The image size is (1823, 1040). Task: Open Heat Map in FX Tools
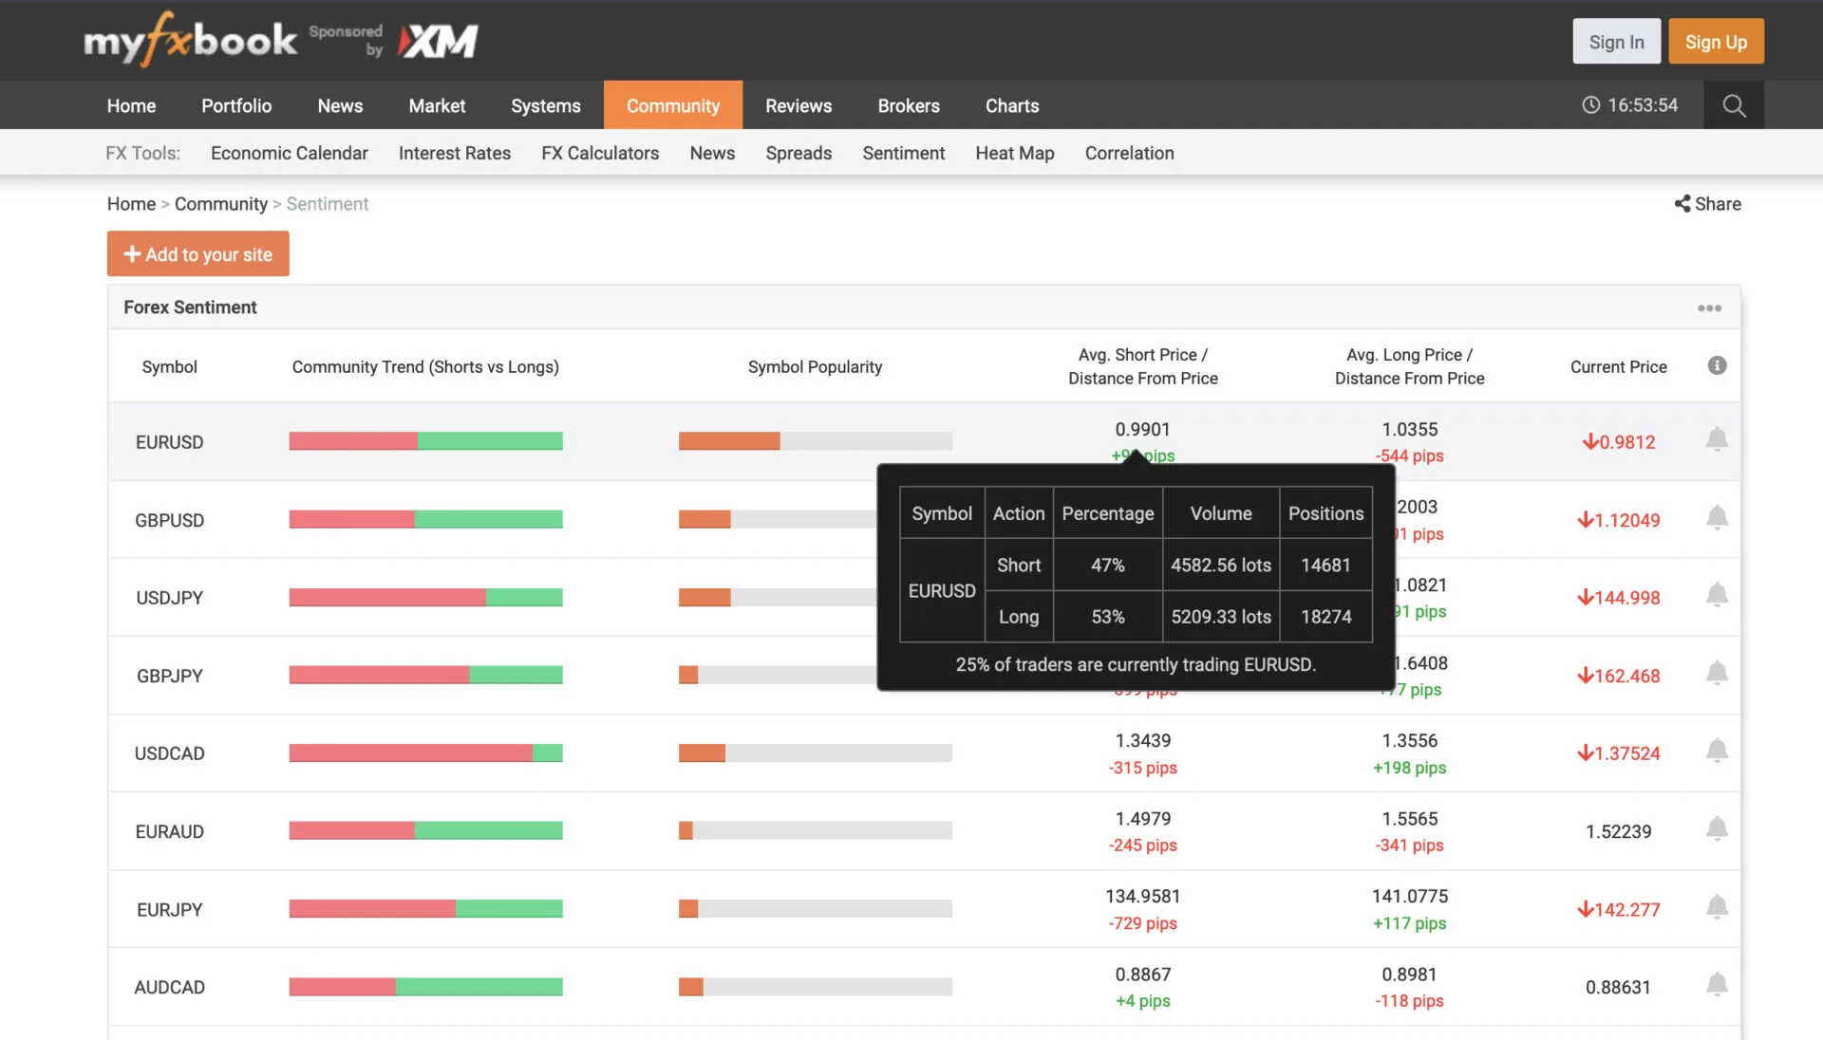tap(1014, 153)
